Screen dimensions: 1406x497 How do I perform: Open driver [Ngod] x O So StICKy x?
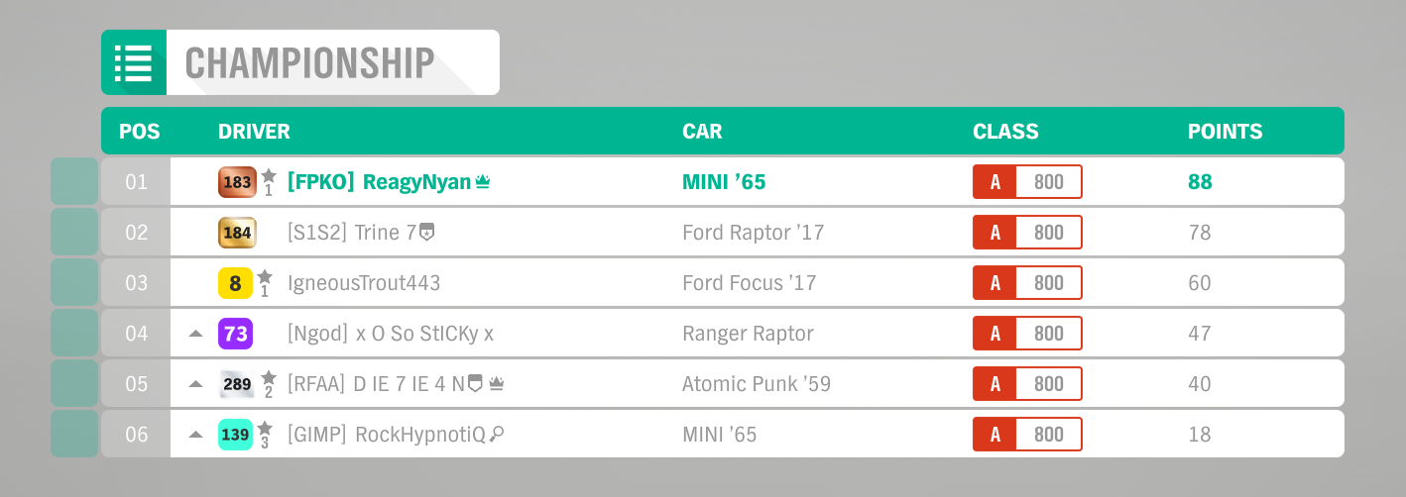tap(390, 334)
